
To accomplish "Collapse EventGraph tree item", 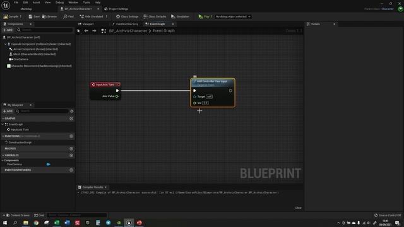I will [x=3, y=124].
